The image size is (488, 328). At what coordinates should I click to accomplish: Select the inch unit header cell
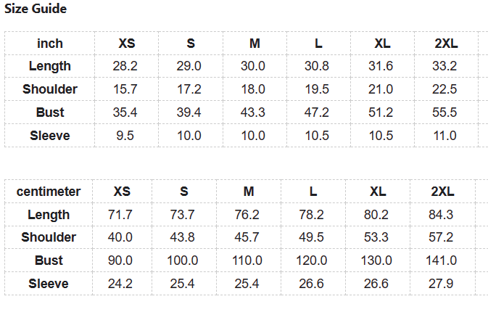[50, 44]
